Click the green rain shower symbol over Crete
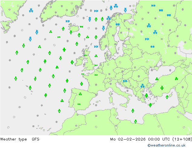This screenshot has width=192, height=148. [150, 105]
